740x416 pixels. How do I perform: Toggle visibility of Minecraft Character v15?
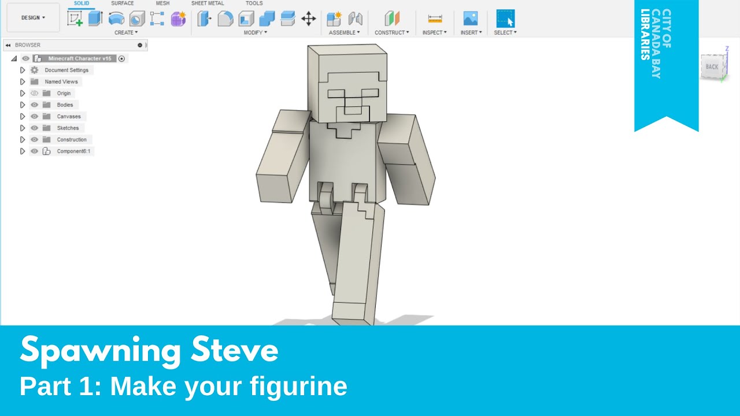(25, 58)
